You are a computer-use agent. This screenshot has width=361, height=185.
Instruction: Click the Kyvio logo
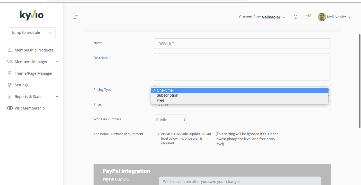[32, 15]
